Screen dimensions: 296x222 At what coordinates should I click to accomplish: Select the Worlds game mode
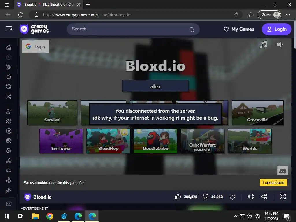(250, 141)
